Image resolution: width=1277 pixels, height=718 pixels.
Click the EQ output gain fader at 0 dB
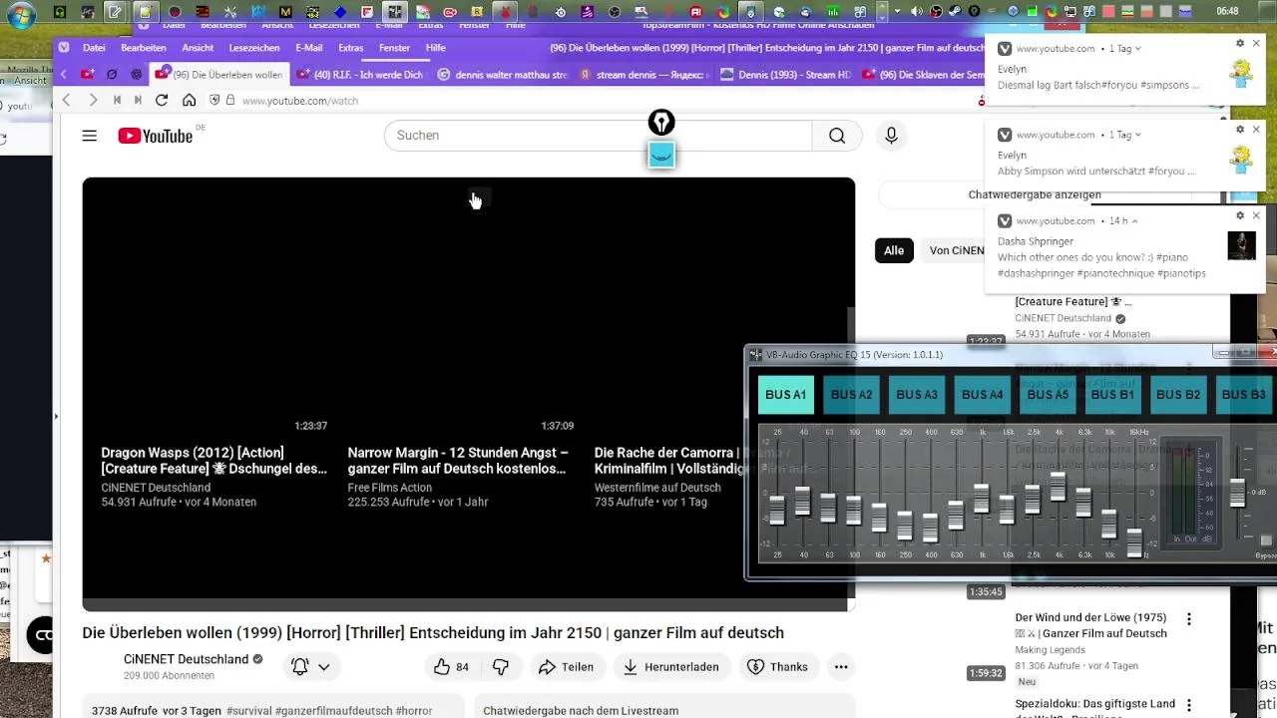pos(1238,493)
